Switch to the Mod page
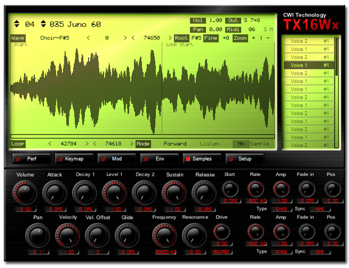This screenshot has width=349, height=268. [117, 159]
